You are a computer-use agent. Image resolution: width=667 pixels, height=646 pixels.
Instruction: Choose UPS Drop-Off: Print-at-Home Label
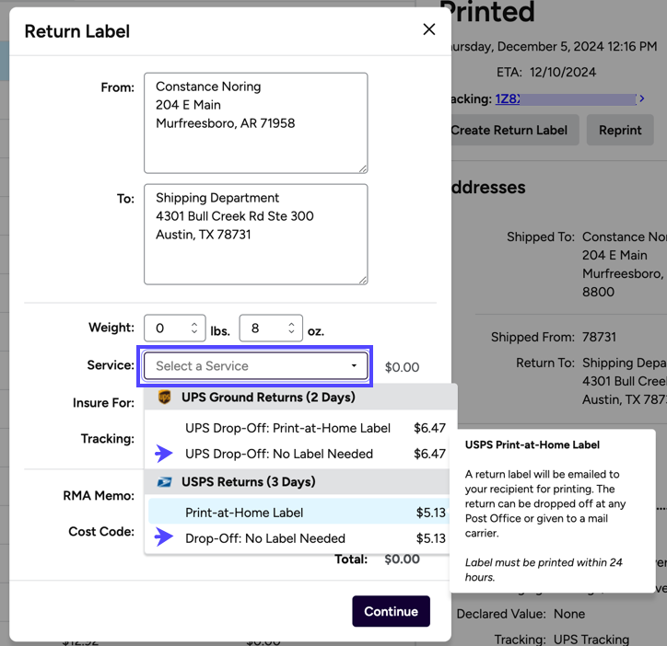tap(287, 428)
